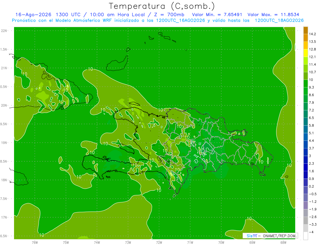Click the "17N" latitude axis label
The height and width of the screenshot is (246, 318).
point(4,217)
